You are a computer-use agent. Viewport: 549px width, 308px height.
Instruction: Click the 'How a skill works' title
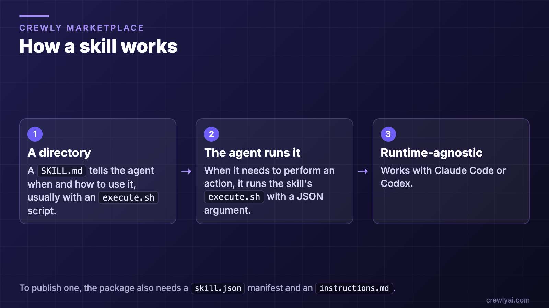click(x=98, y=46)
